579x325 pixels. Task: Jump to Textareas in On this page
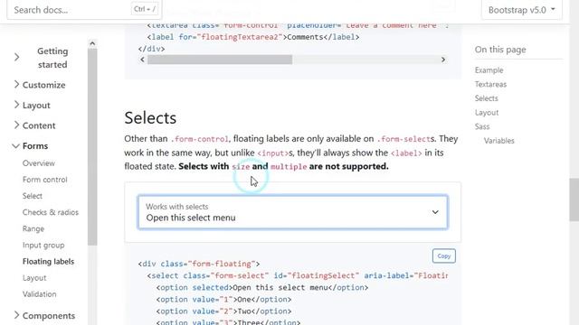490,84
